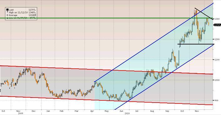Click the upper red channel line

coord(106,70)
